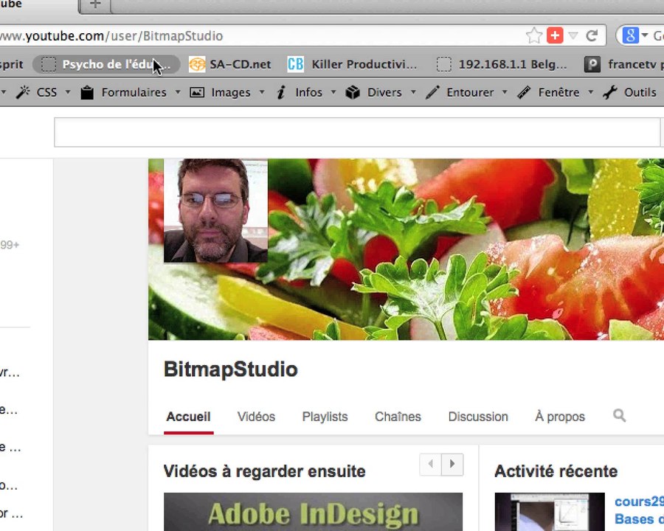Click the Fenêtre ruler icon
Viewport: 664px width, 531px height.
tap(525, 92)
